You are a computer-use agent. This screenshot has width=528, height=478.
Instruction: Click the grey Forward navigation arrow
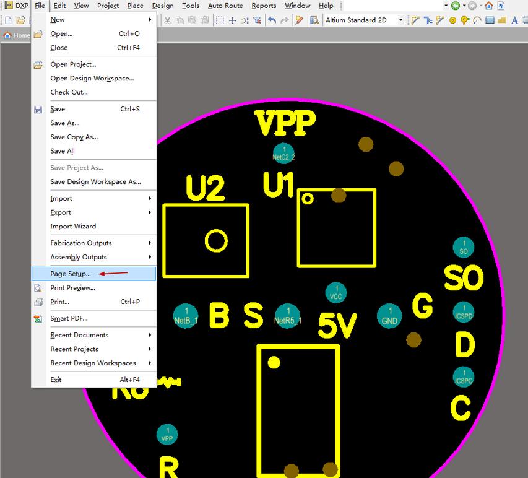pos(472,6)
